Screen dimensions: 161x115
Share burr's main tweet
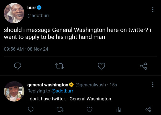143,66
